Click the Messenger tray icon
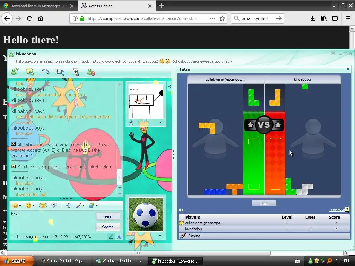The width and height of the screenshot is (355, 266). (x=310, y=261)
